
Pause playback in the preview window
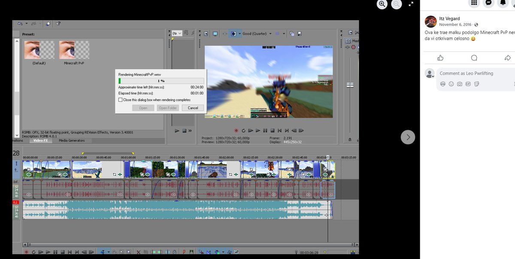pyautogui.click(x=265, y=130)
